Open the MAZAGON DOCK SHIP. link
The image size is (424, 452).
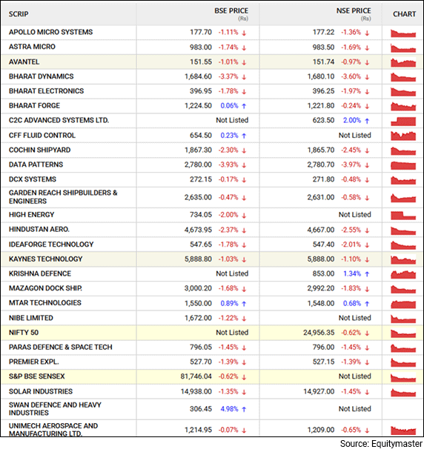click(x=45, y=288)
